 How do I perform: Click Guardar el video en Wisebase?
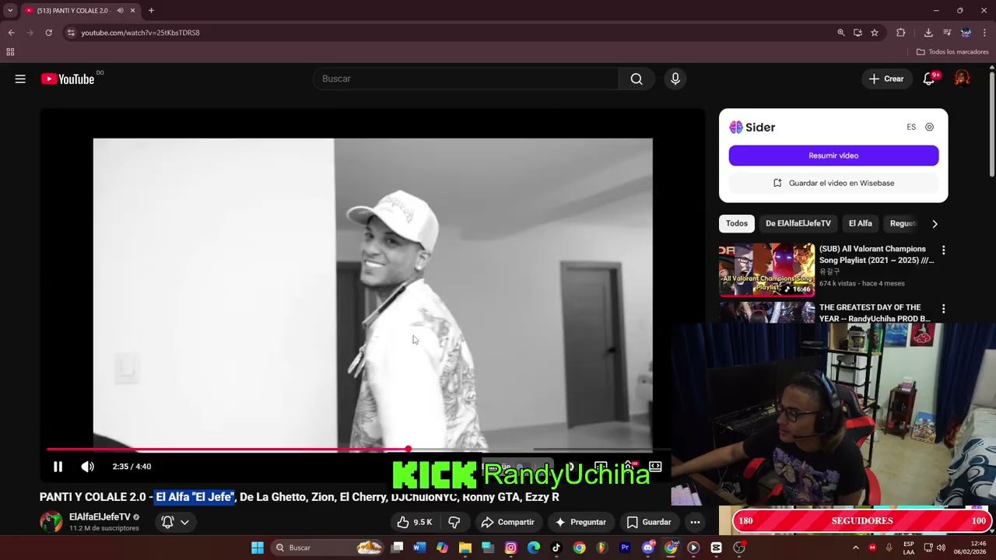[x=833, y=183]
